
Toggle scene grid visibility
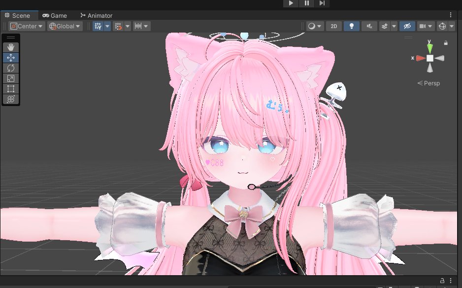[98, 26]
